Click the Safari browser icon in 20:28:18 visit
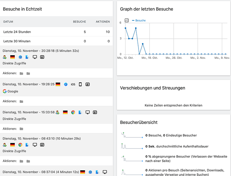 point(20,57)
